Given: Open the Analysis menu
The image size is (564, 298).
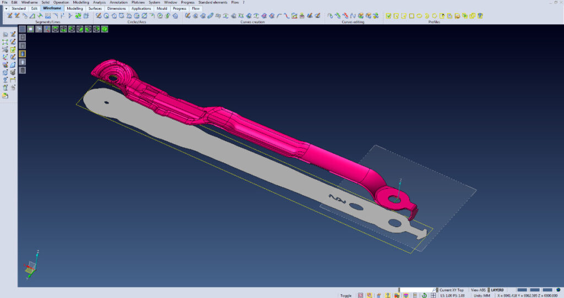Looking at the screenshot, I should tap(99, 3).
